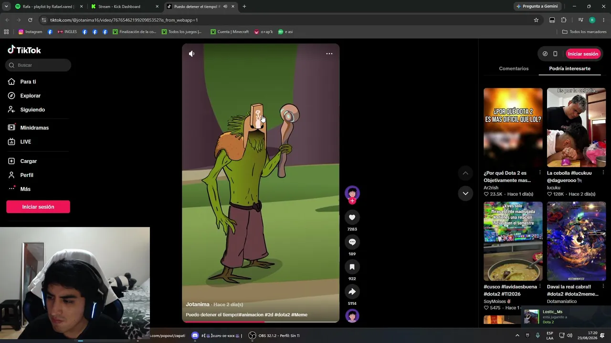
Task: Open the INGLES bookmark
Action: pyautogui.click(x=67, y=32)
